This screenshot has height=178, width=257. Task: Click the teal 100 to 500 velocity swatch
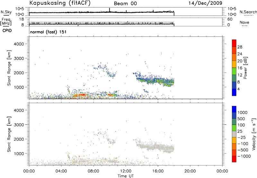(234, 122)
